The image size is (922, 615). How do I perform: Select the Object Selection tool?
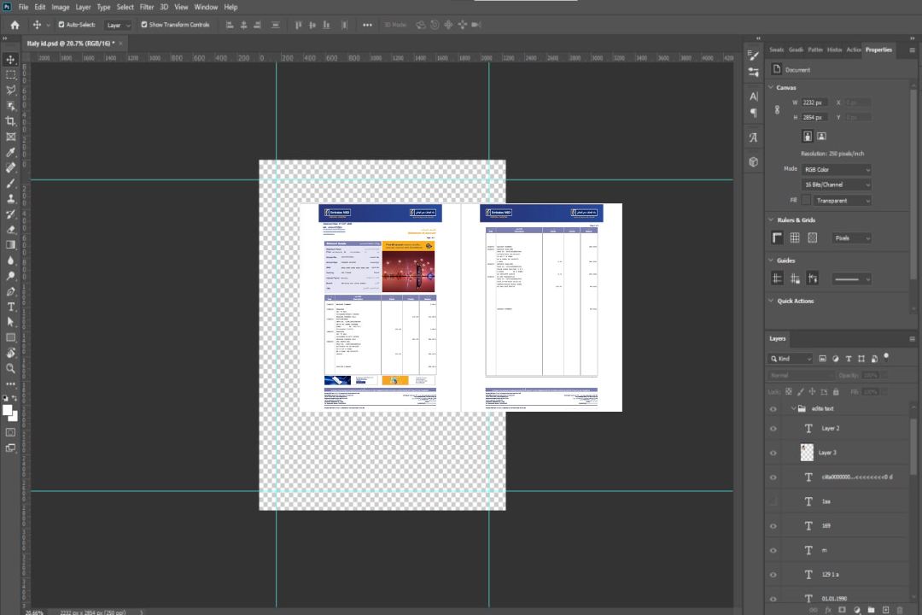pos(10,106)
